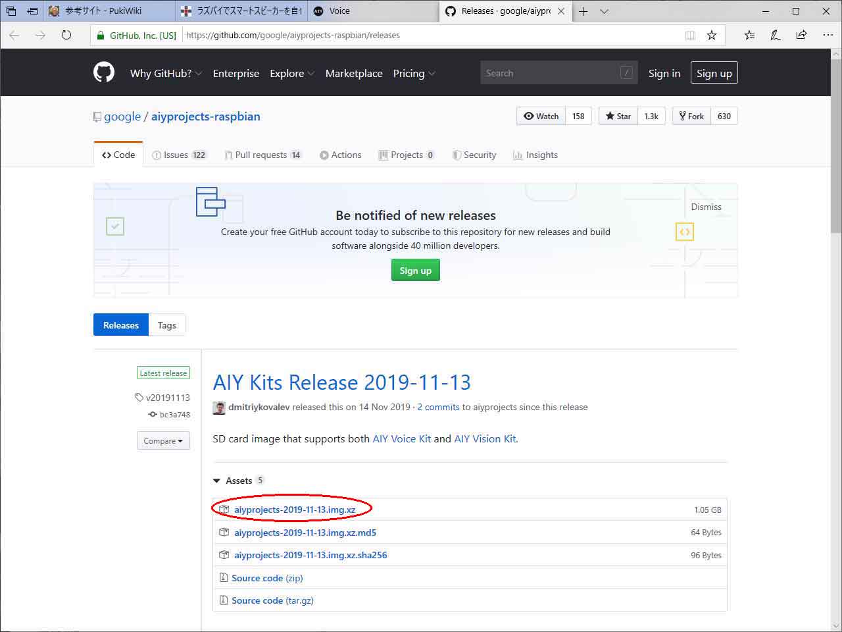
Task: Collapse the Assets disclosure triangle
Action: coord(217,481)
